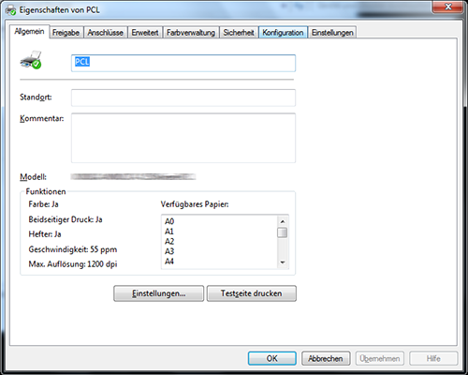Screen dimensions: 468x375
Task: Click the printer icon in title bar
Action: tap(11, 10)
